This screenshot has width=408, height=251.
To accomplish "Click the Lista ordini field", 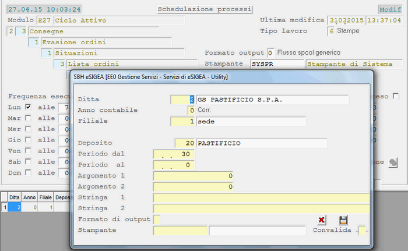I will pos(132,64).
